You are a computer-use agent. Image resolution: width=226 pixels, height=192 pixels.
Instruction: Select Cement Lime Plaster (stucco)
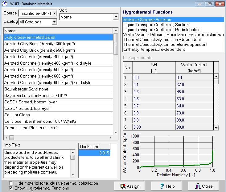point(58,128)
